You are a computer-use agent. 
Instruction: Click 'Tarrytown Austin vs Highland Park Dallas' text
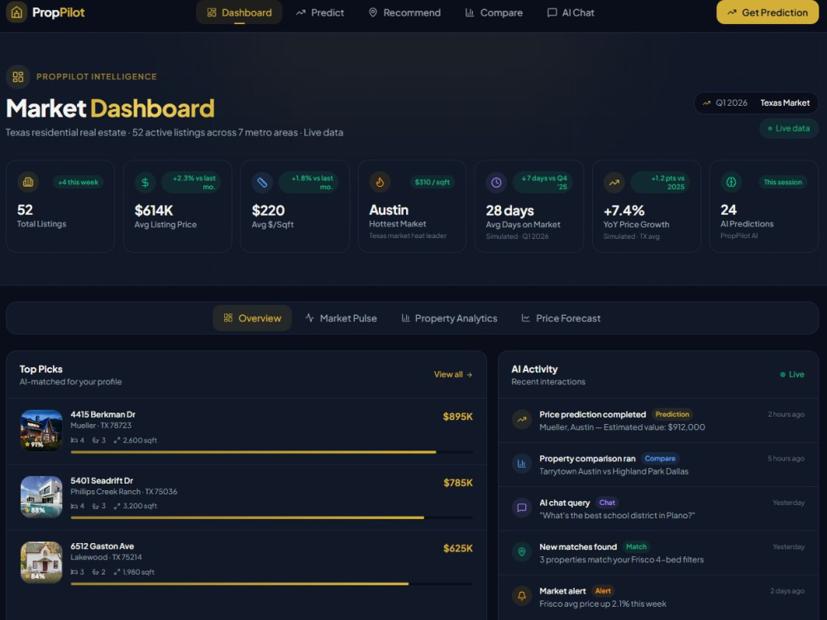[614, 471]
